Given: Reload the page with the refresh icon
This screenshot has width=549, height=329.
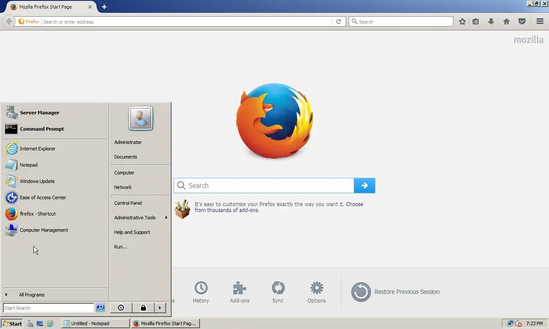Looking at the screenshot, I should point(338,21).
